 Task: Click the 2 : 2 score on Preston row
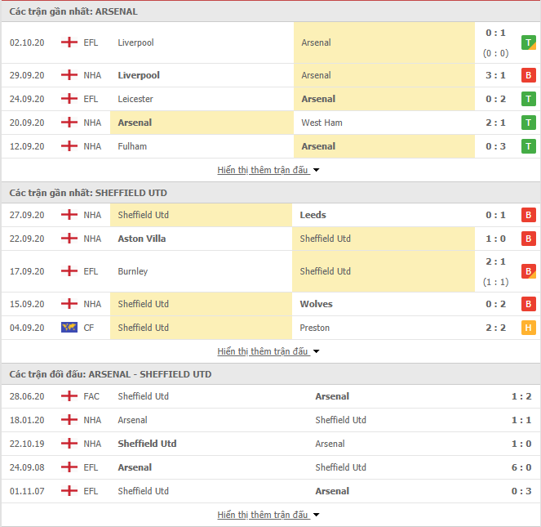pyautogui.click(x=496, y=328)
